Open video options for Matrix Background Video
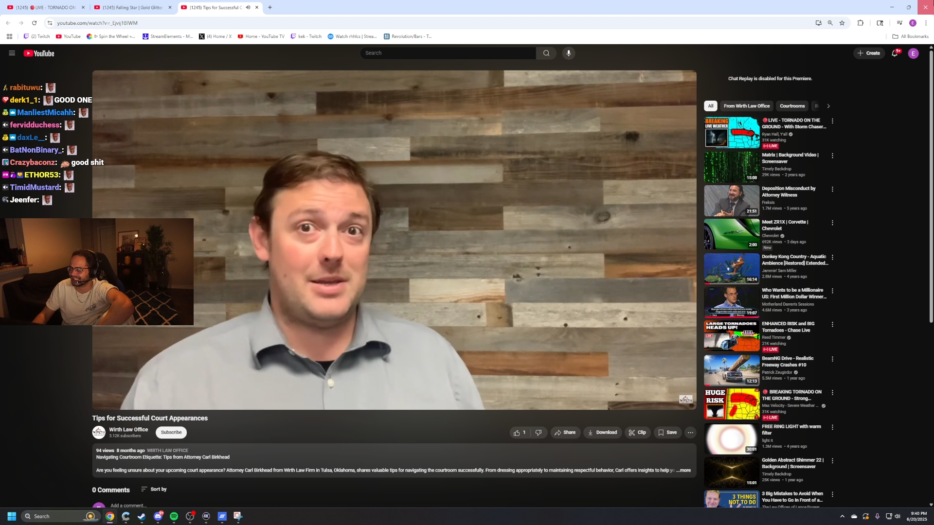Viewport: 934px width, 525px height. coord(832,156)
